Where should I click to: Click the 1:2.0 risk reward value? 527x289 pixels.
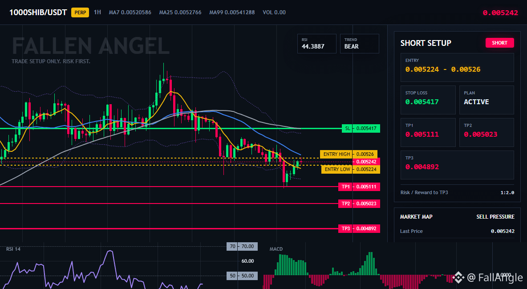(x=507, y=193)
